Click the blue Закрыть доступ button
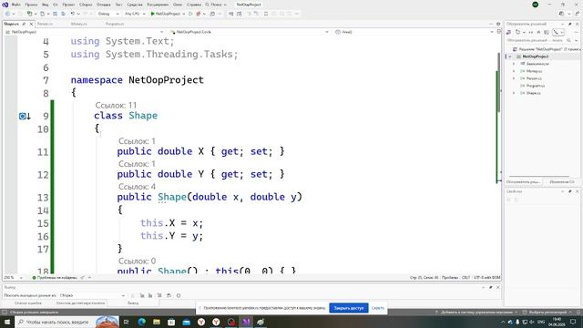This screenshot has width=583, height=328. pos(348,308)
